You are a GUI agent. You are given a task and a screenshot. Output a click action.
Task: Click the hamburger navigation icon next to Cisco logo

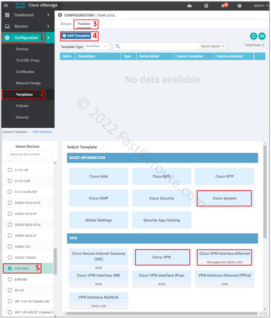(x=5, y=5)
